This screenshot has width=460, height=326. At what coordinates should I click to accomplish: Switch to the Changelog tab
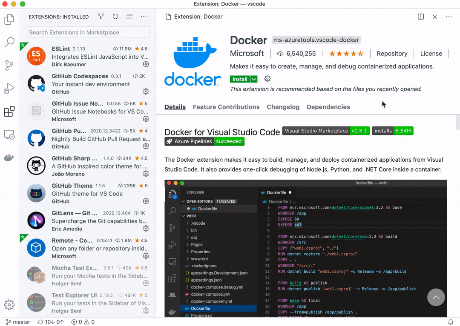[x=283, y=107]
